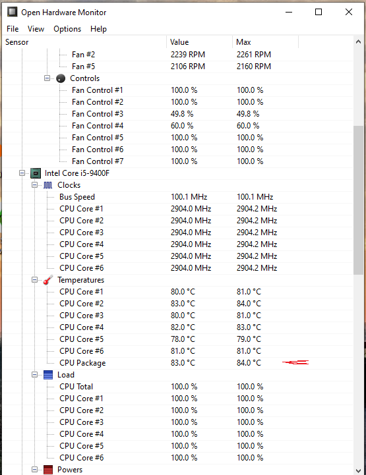This screenshot has height=475, width=366.
Task: Select CPU Core #1 under Clocks
Action: pyautogui.click(x=177, y=209)
